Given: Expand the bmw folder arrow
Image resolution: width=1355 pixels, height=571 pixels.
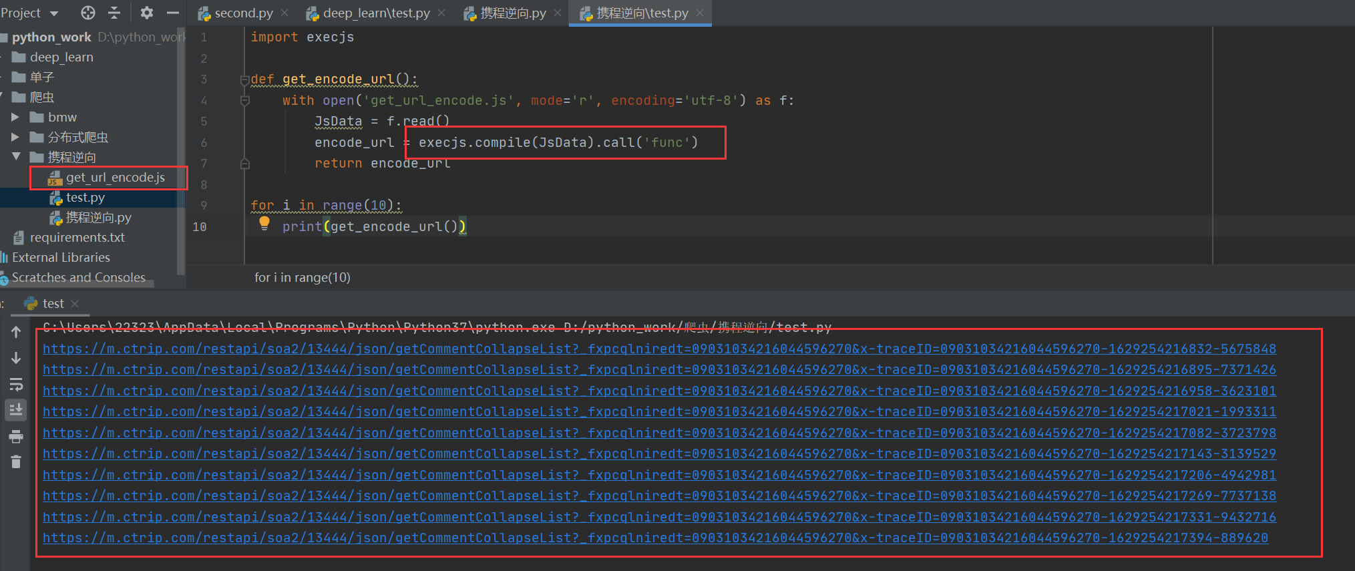Looking at the screenshot, I should [x=15, y=118].
